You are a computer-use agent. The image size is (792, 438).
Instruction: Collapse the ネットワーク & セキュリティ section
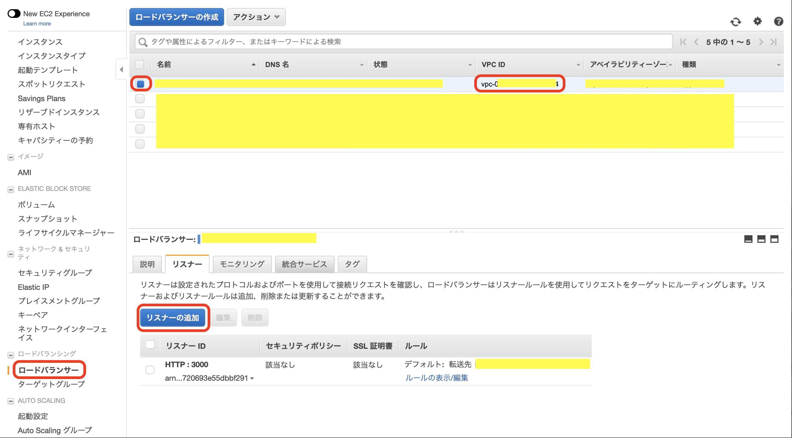tap(11, 254)
